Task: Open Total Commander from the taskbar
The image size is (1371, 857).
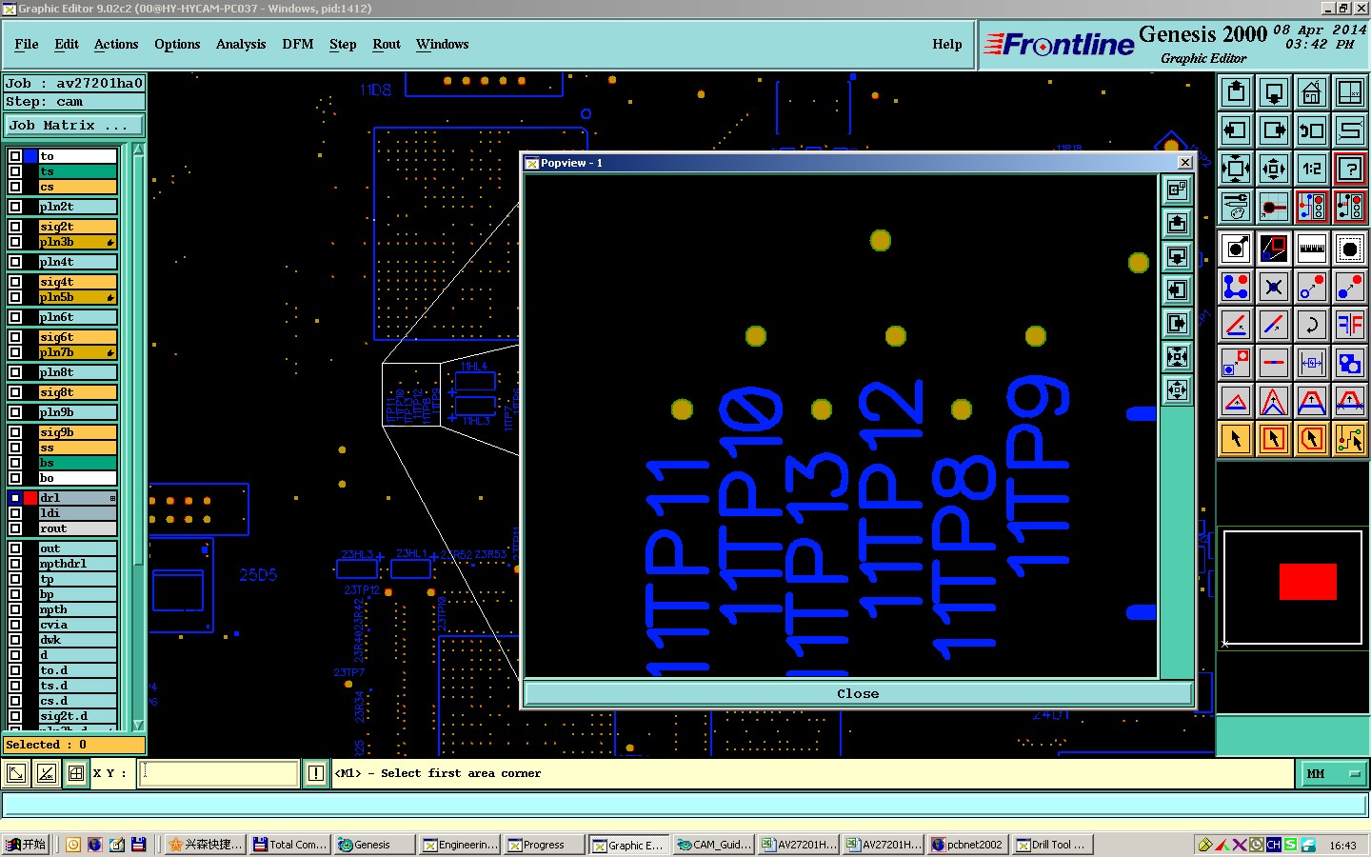Action: click(290, 845)
